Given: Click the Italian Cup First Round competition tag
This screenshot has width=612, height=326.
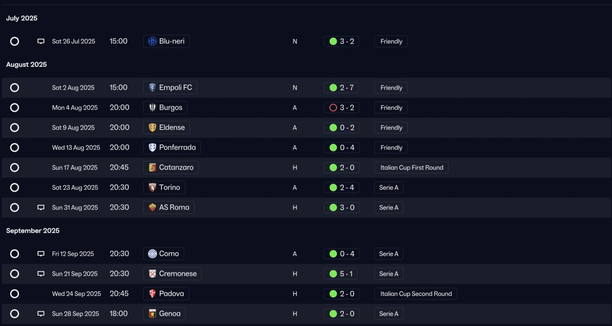Looking at the screenshot, I should pos(411,168).
